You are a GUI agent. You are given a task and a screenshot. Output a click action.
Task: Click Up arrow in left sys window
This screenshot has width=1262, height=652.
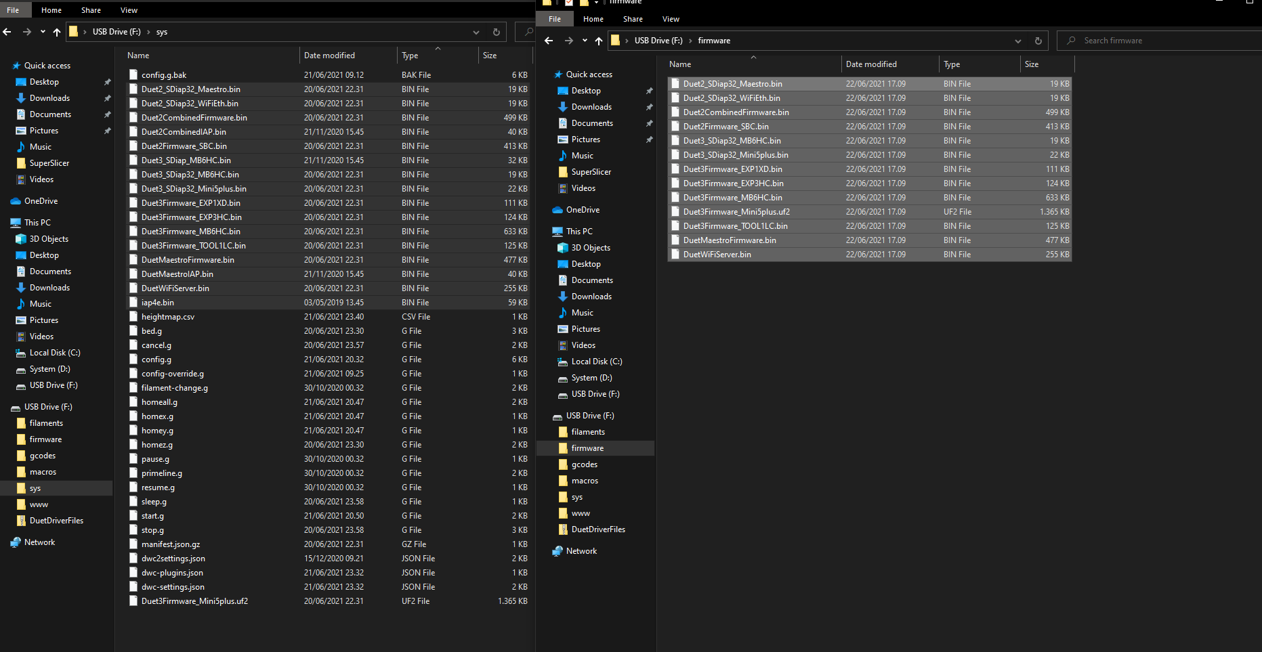pos(57,32)
